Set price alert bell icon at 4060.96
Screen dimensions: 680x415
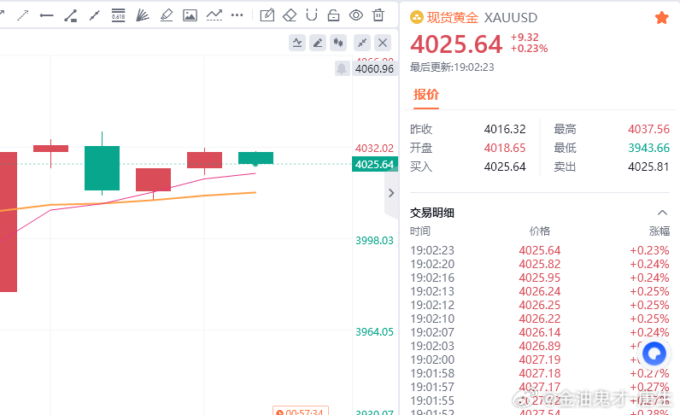(x=342, y=68)
